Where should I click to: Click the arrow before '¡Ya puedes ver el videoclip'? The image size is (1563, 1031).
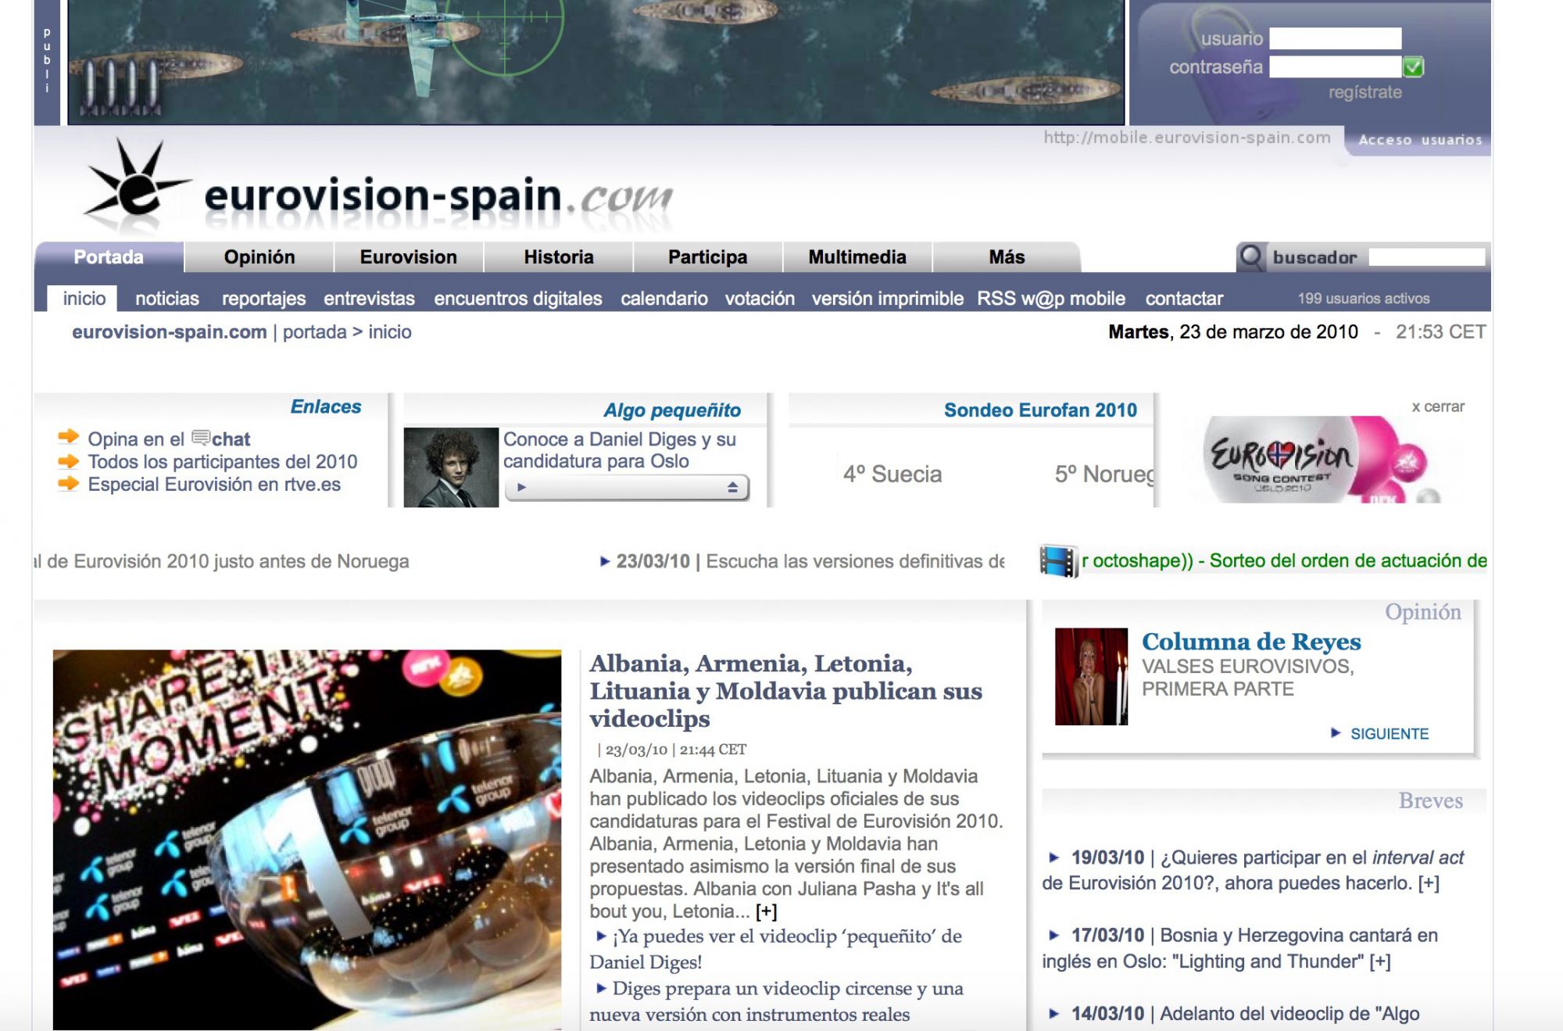(601, 936)
